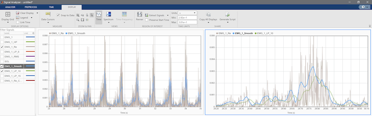
Task: Toggle the Snap to Data checkbox
Action: (58, 15)
